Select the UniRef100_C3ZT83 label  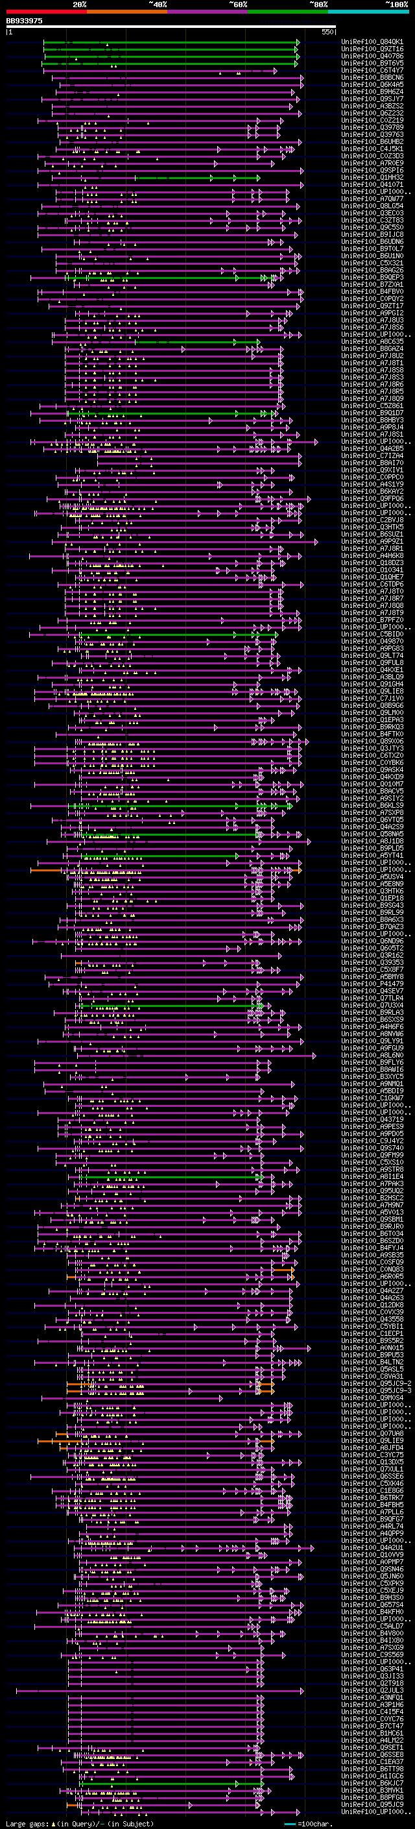pos(372,220)
